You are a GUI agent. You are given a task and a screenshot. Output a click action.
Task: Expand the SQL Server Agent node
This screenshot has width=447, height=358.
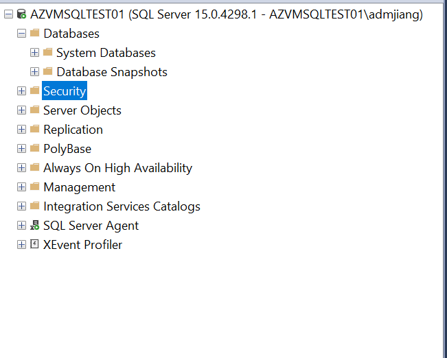[x=21, y=226]
